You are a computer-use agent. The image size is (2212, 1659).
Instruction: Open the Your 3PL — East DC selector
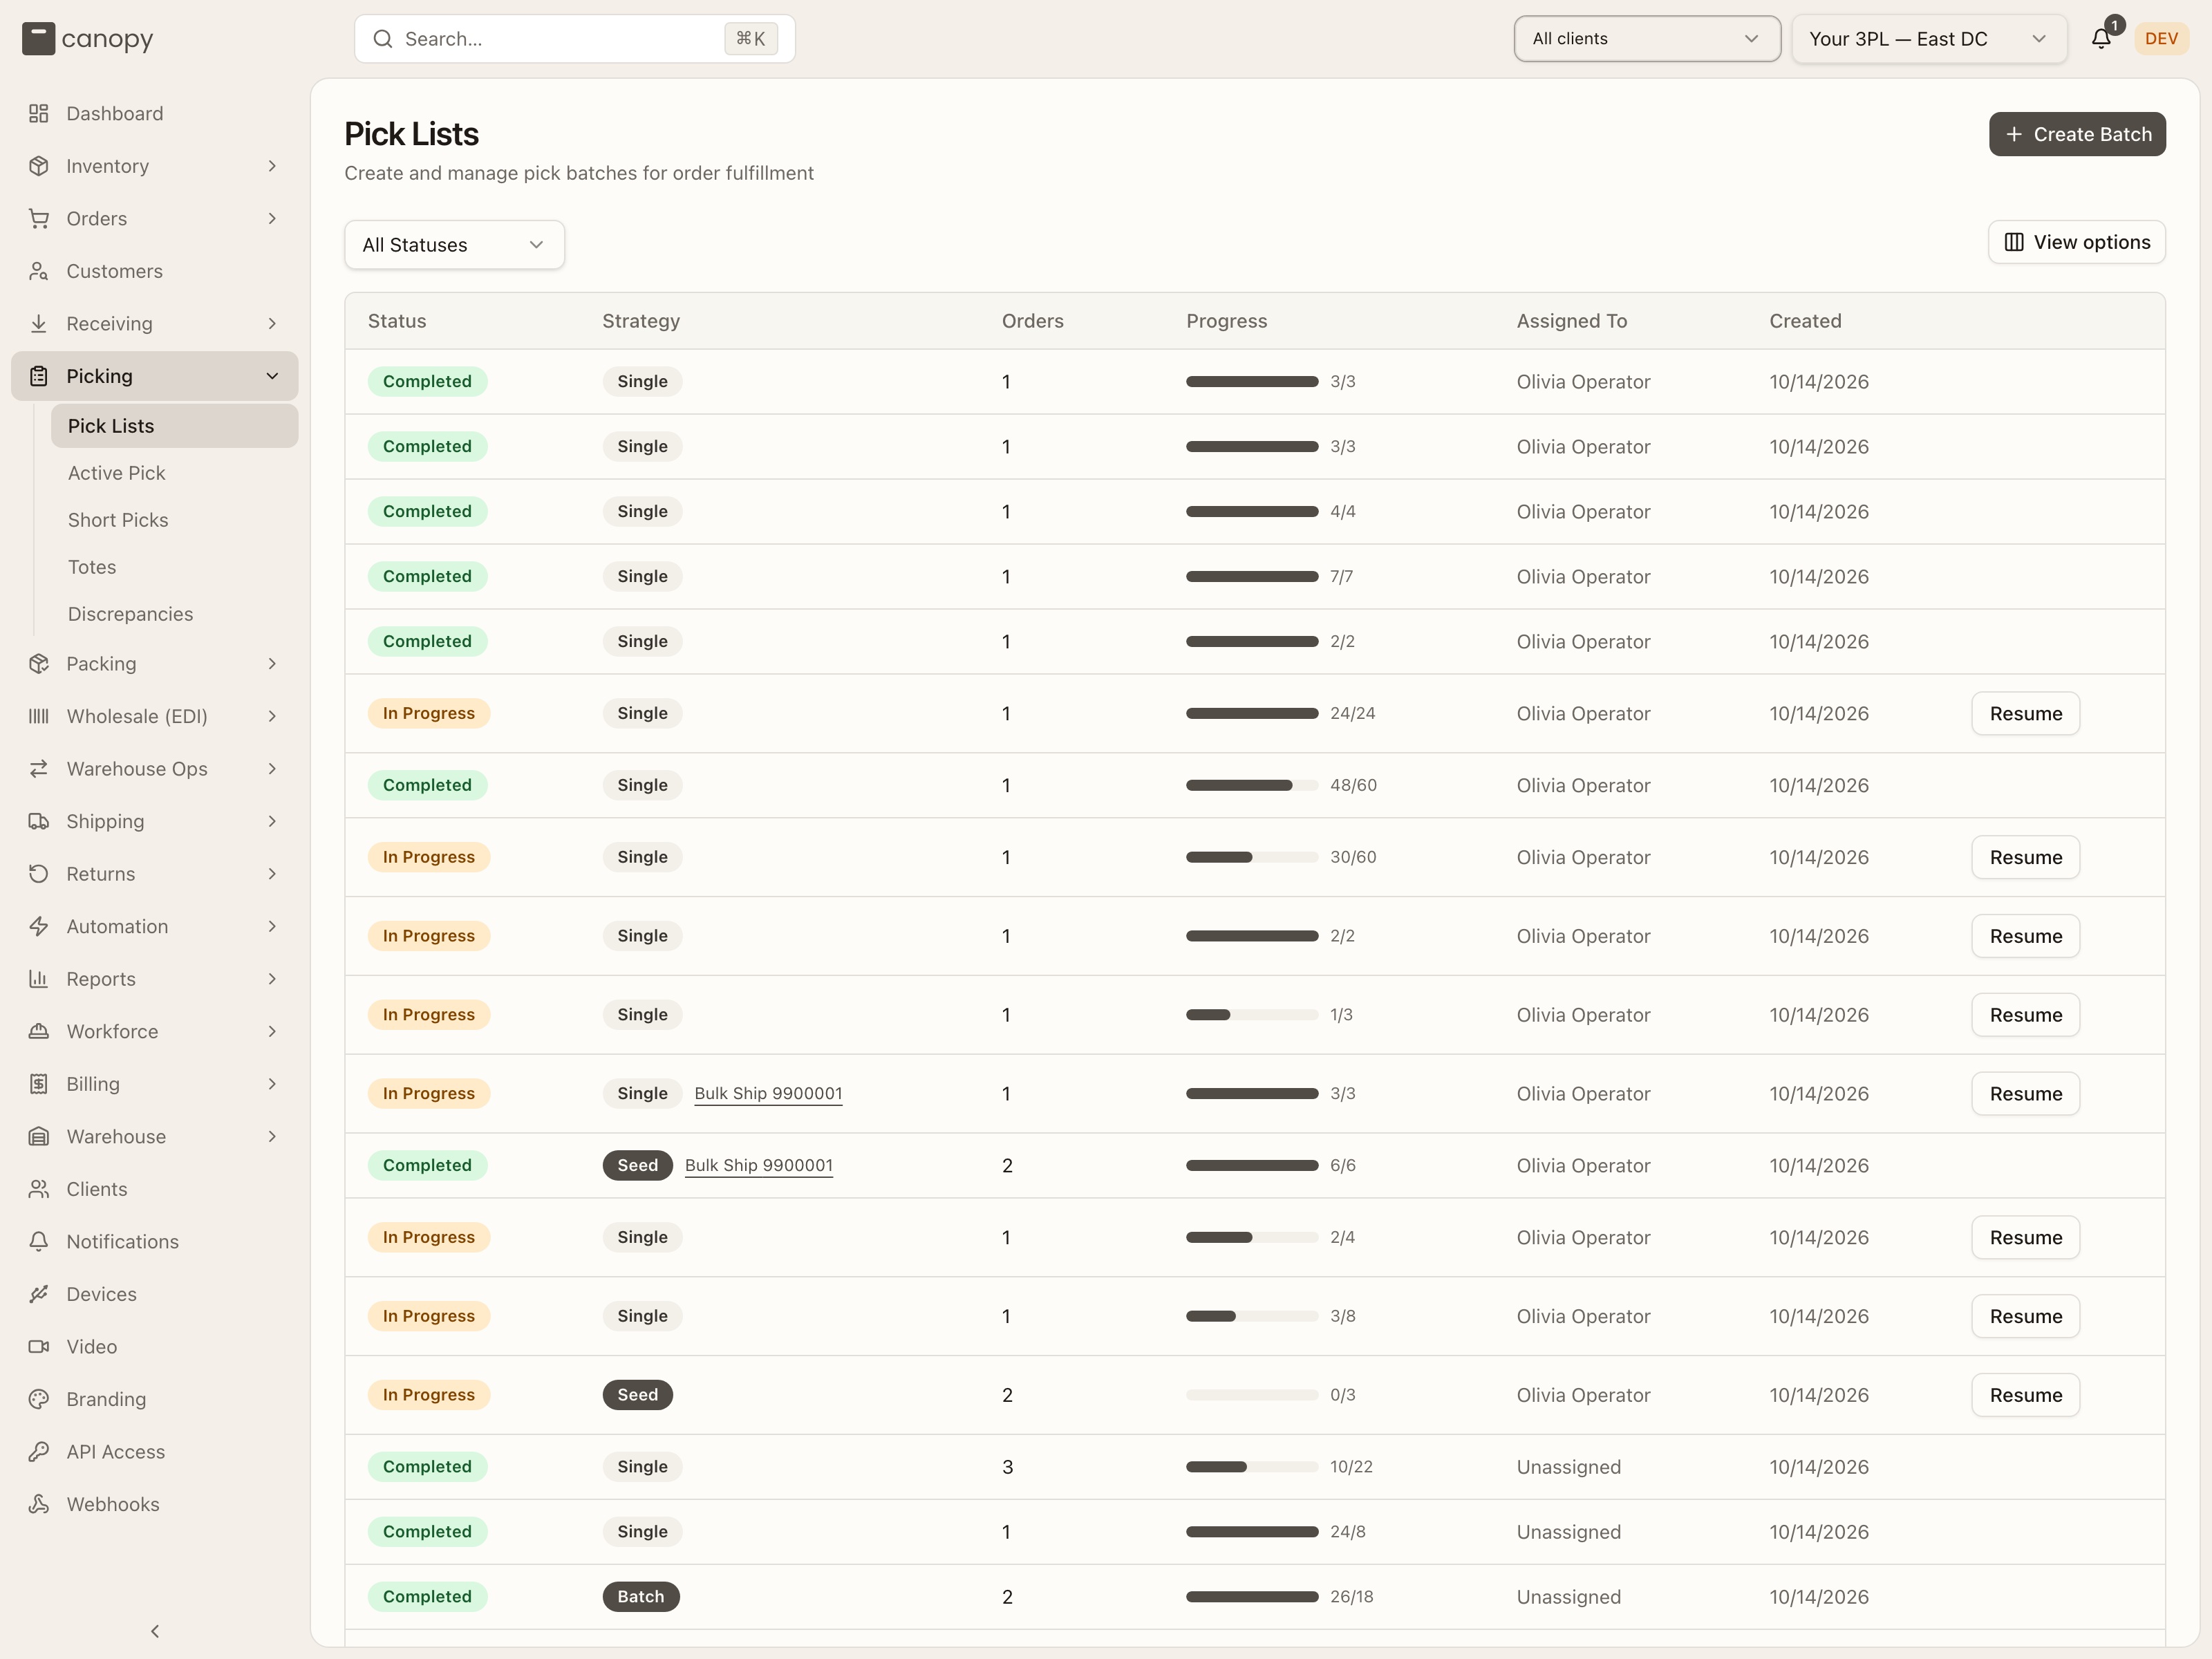[1929, 39]
